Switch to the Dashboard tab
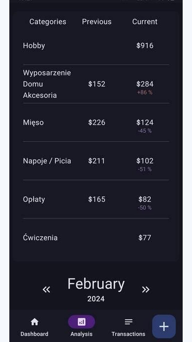 tap(34, 326)
